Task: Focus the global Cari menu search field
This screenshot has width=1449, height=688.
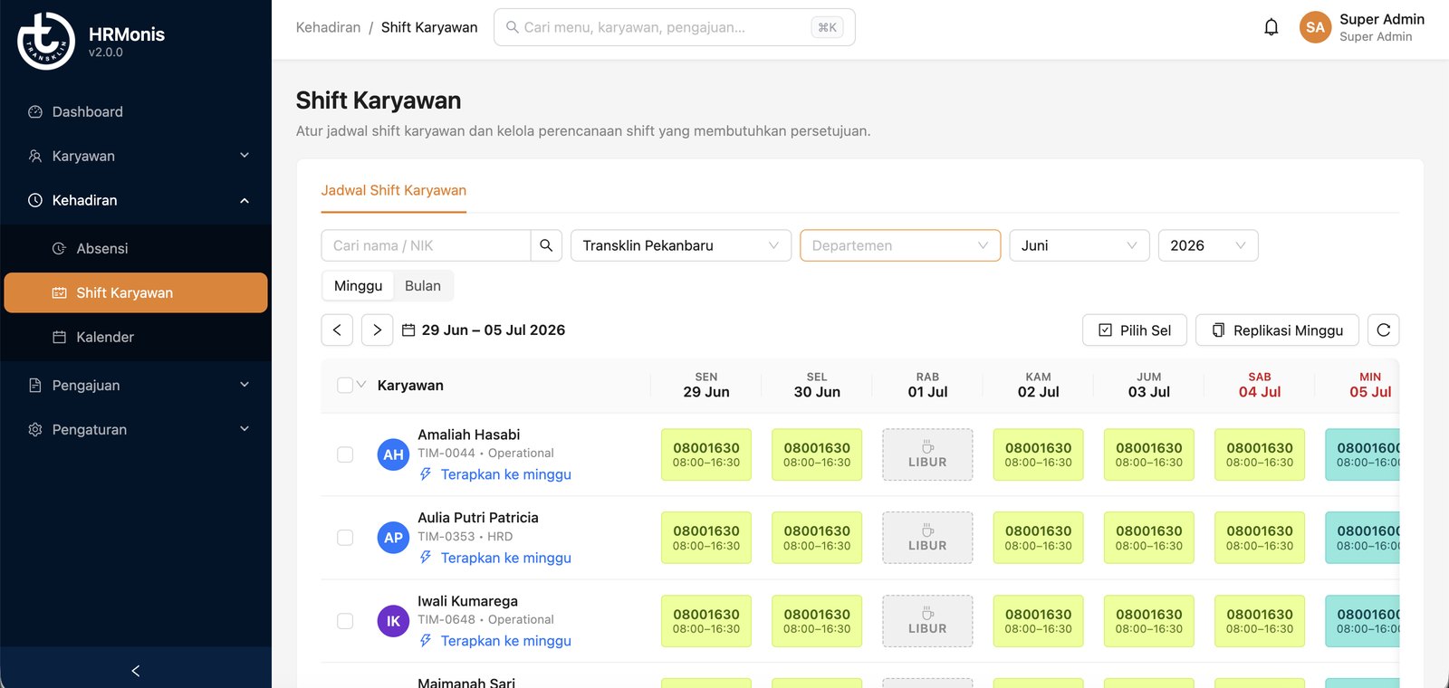Action: [x=675, y=27]
